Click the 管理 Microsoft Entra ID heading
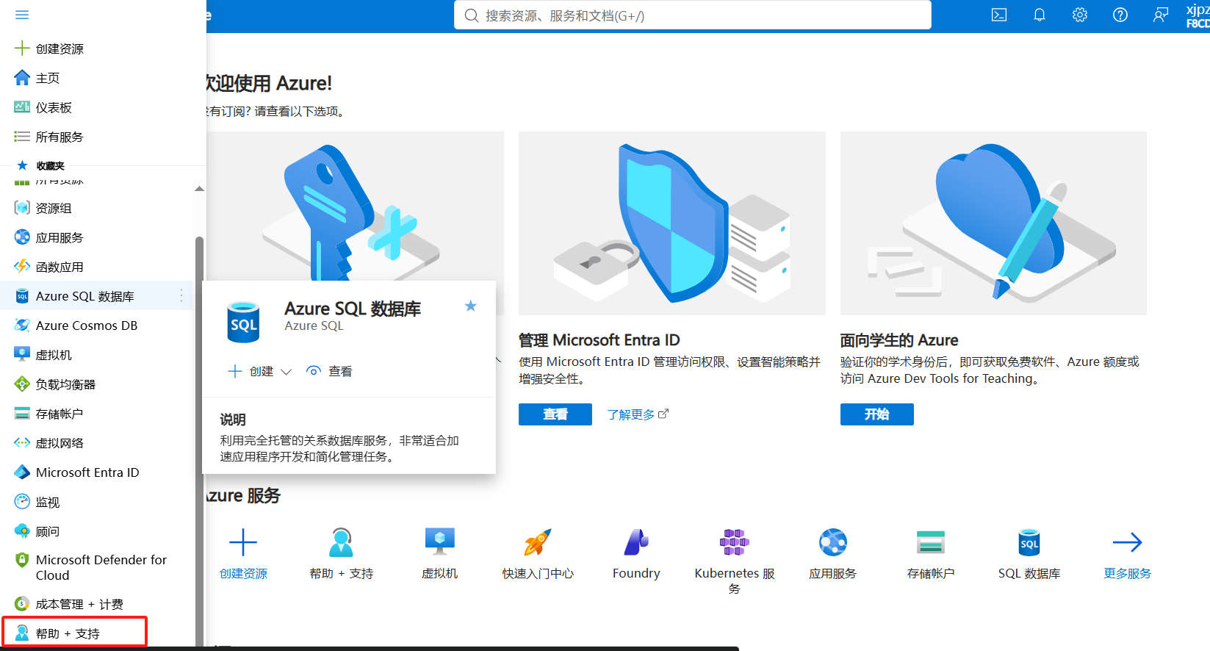 click(x=599, y=340)
